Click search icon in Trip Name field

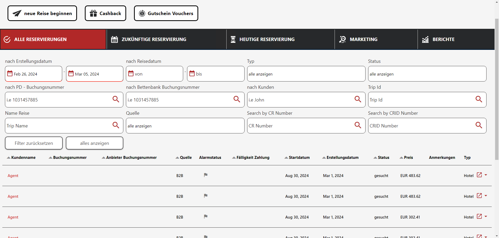click(116, 125)
